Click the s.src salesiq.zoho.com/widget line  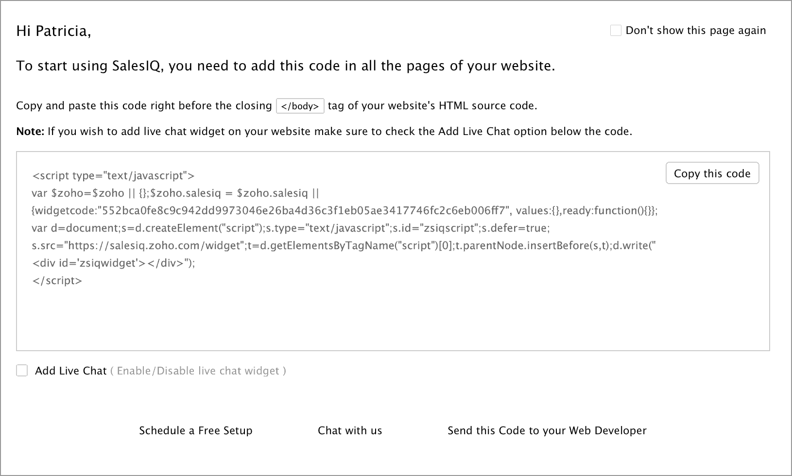344,245
